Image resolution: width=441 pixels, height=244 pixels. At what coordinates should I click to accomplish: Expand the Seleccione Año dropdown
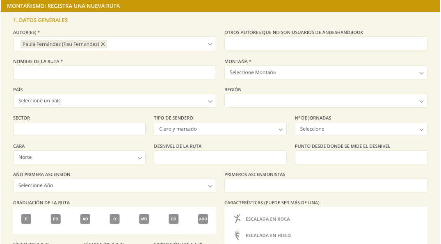pos(114,185)
